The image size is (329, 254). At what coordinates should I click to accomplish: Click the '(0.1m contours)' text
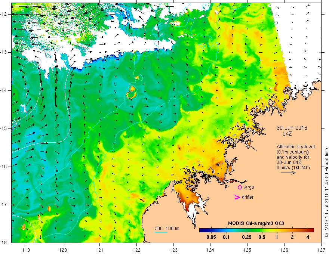click(x=292, y=152)
